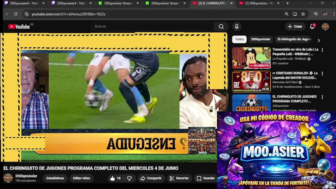Viewport: 336px width, 189px height.
Task: Switch to the first 200iqonAsier Stream tab
Action: click(118, 3)
